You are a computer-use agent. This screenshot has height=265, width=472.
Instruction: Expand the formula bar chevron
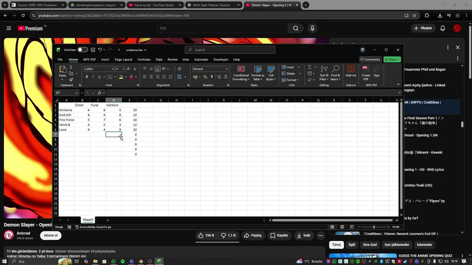coord(399,93)
